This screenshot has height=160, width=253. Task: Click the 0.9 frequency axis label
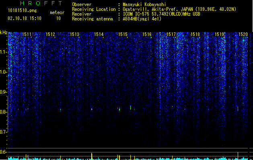[4, 92]
